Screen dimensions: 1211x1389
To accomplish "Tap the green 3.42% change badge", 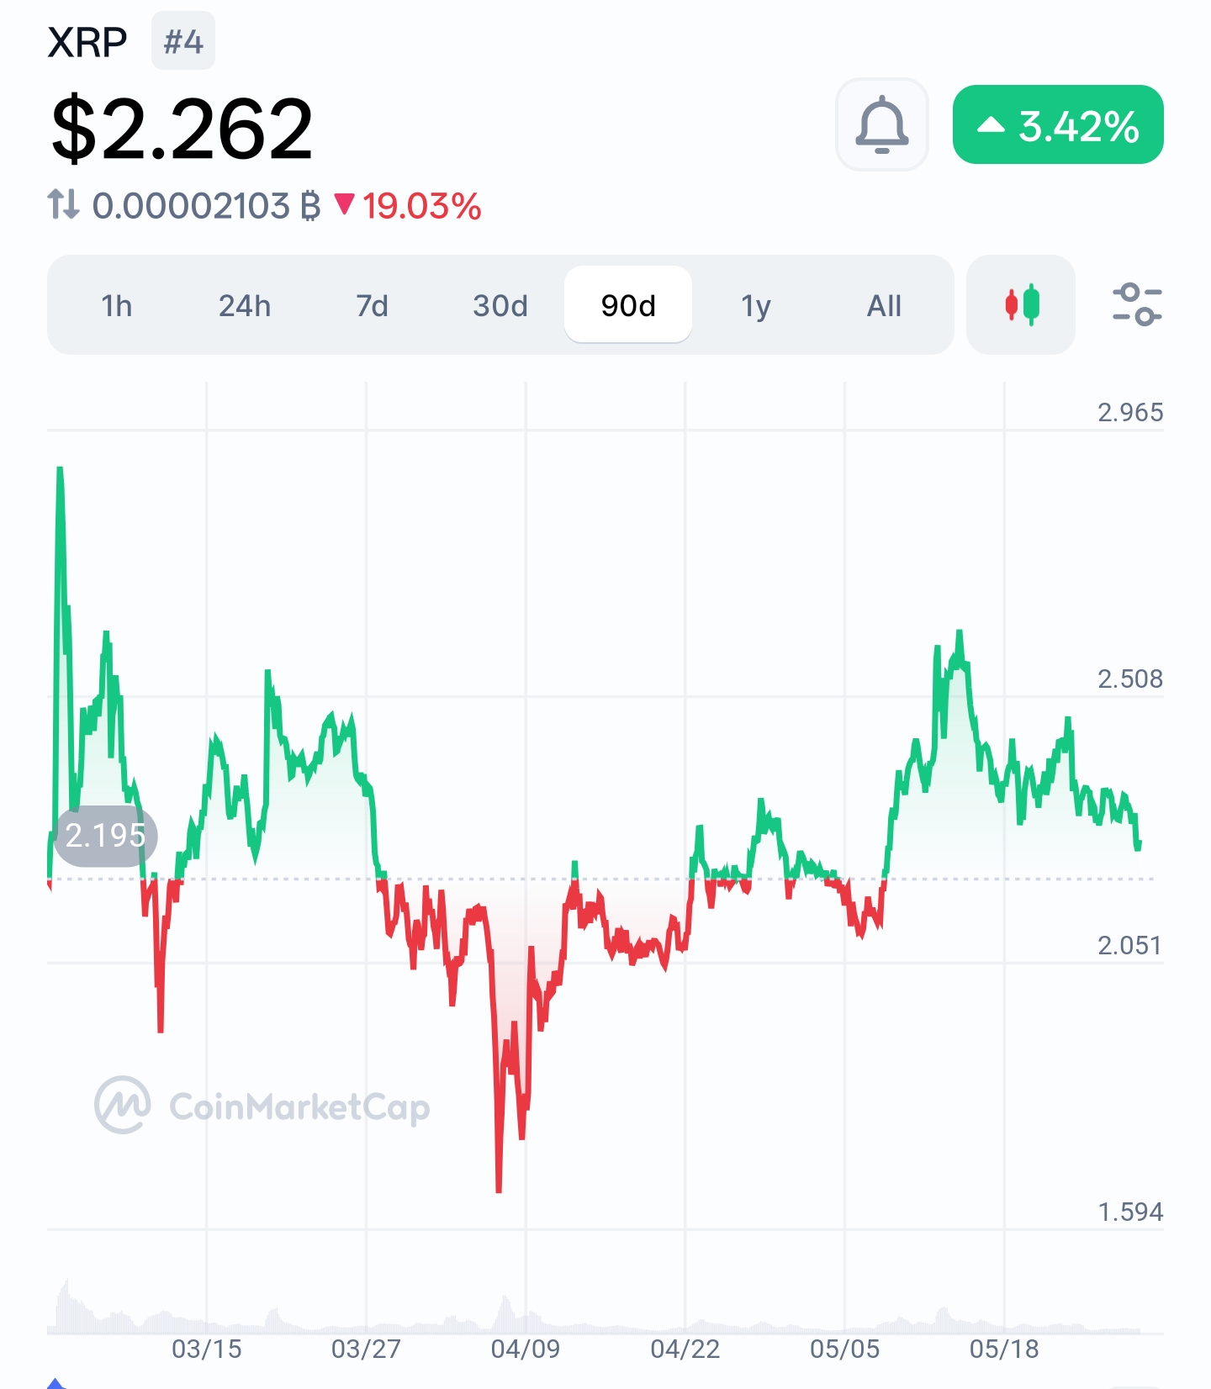I will pos(1057,125).
